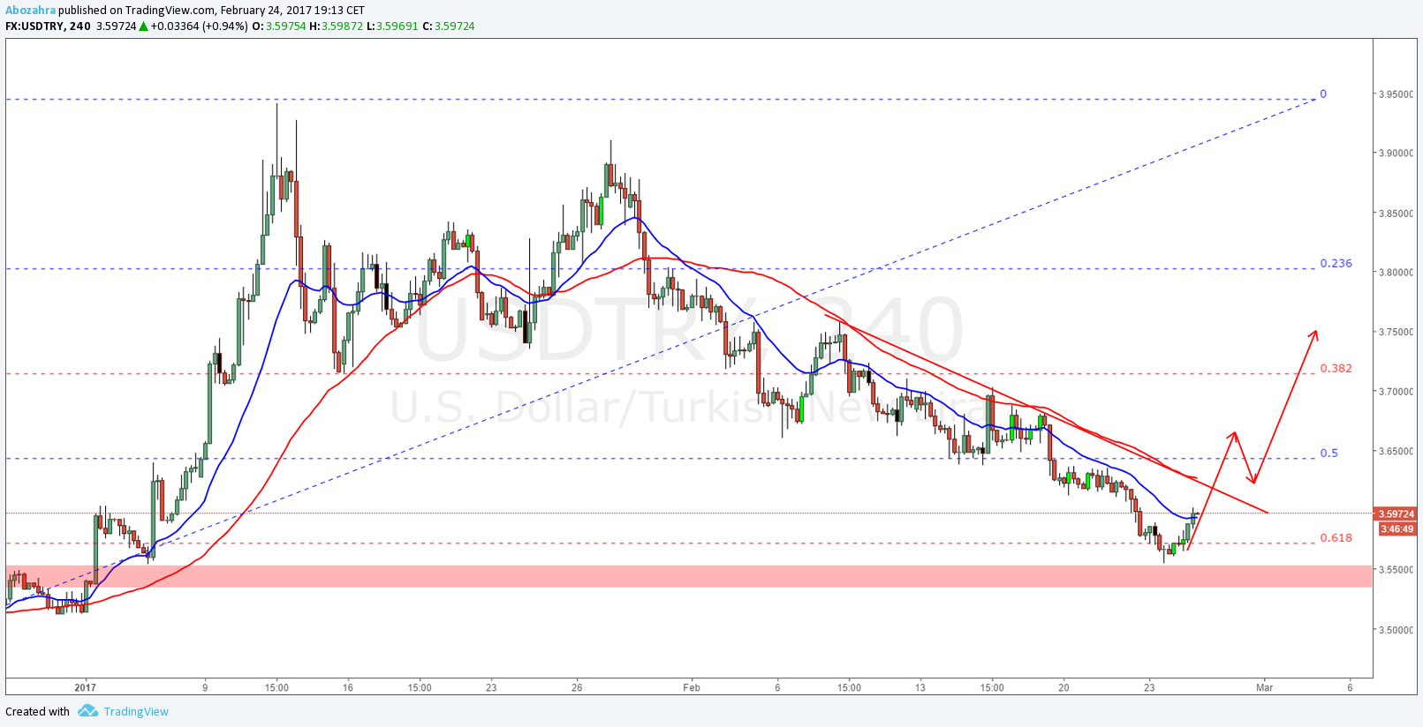Screen dimensions: 1423x727
Task: Click the current price tag 3.59724
Action: pyautogui.click(x=1396, y=513)
